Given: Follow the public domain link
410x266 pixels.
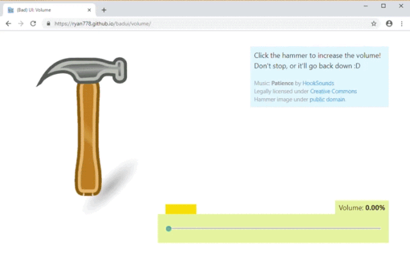Looking at the screenshot, I should (327, 99).
